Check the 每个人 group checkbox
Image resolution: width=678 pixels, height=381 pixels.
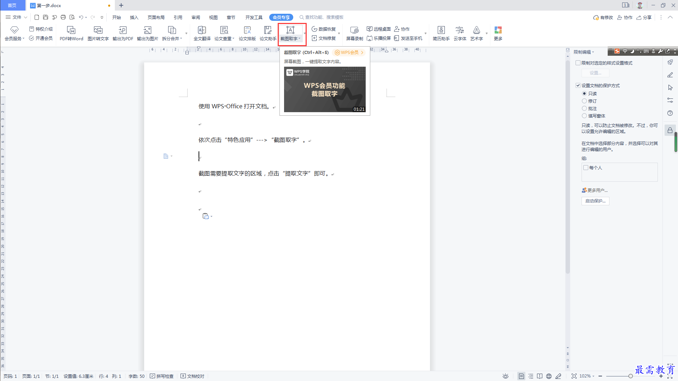click(x=586, y=168)
